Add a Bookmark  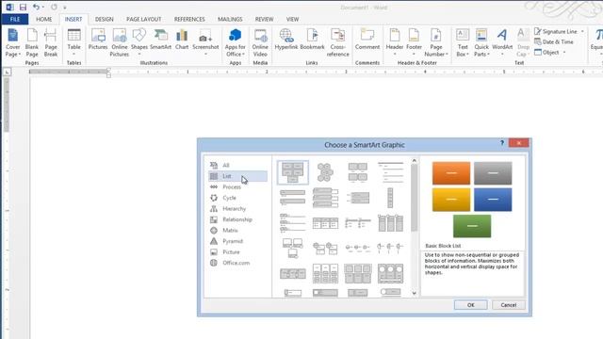tap(312, 40)
